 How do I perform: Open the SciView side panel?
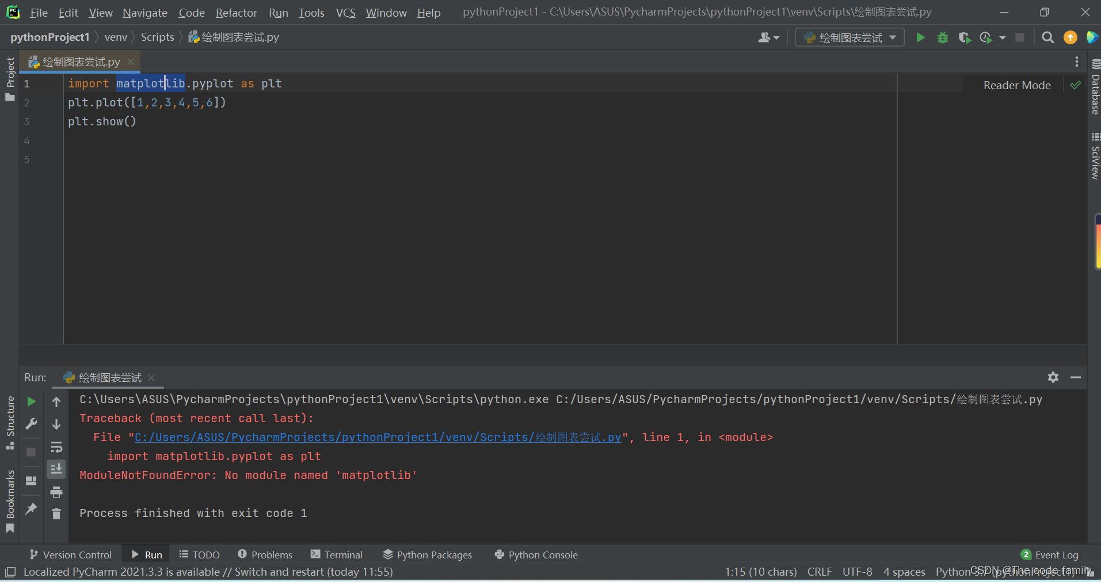(x=1095, y=156)
